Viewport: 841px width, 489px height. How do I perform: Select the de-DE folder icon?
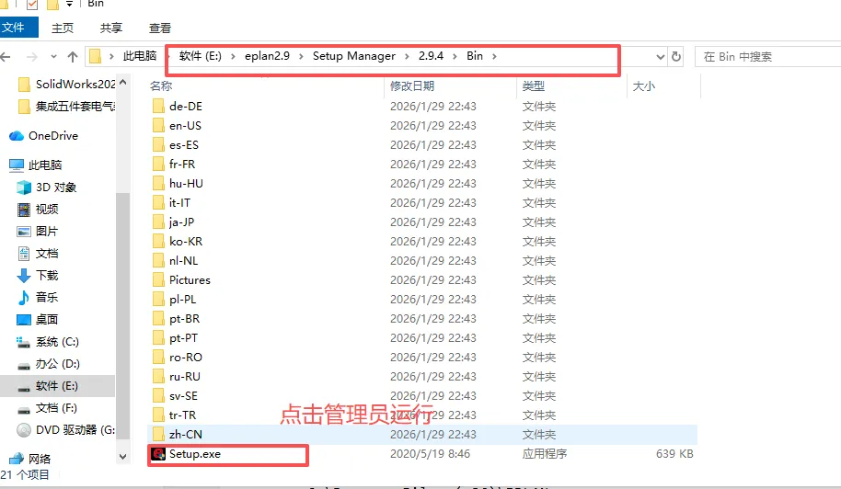point(158,106)
